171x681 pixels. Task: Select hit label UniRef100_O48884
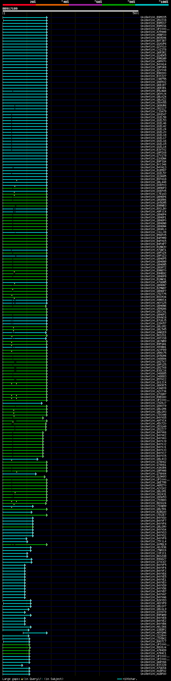(x=153, y=359)
